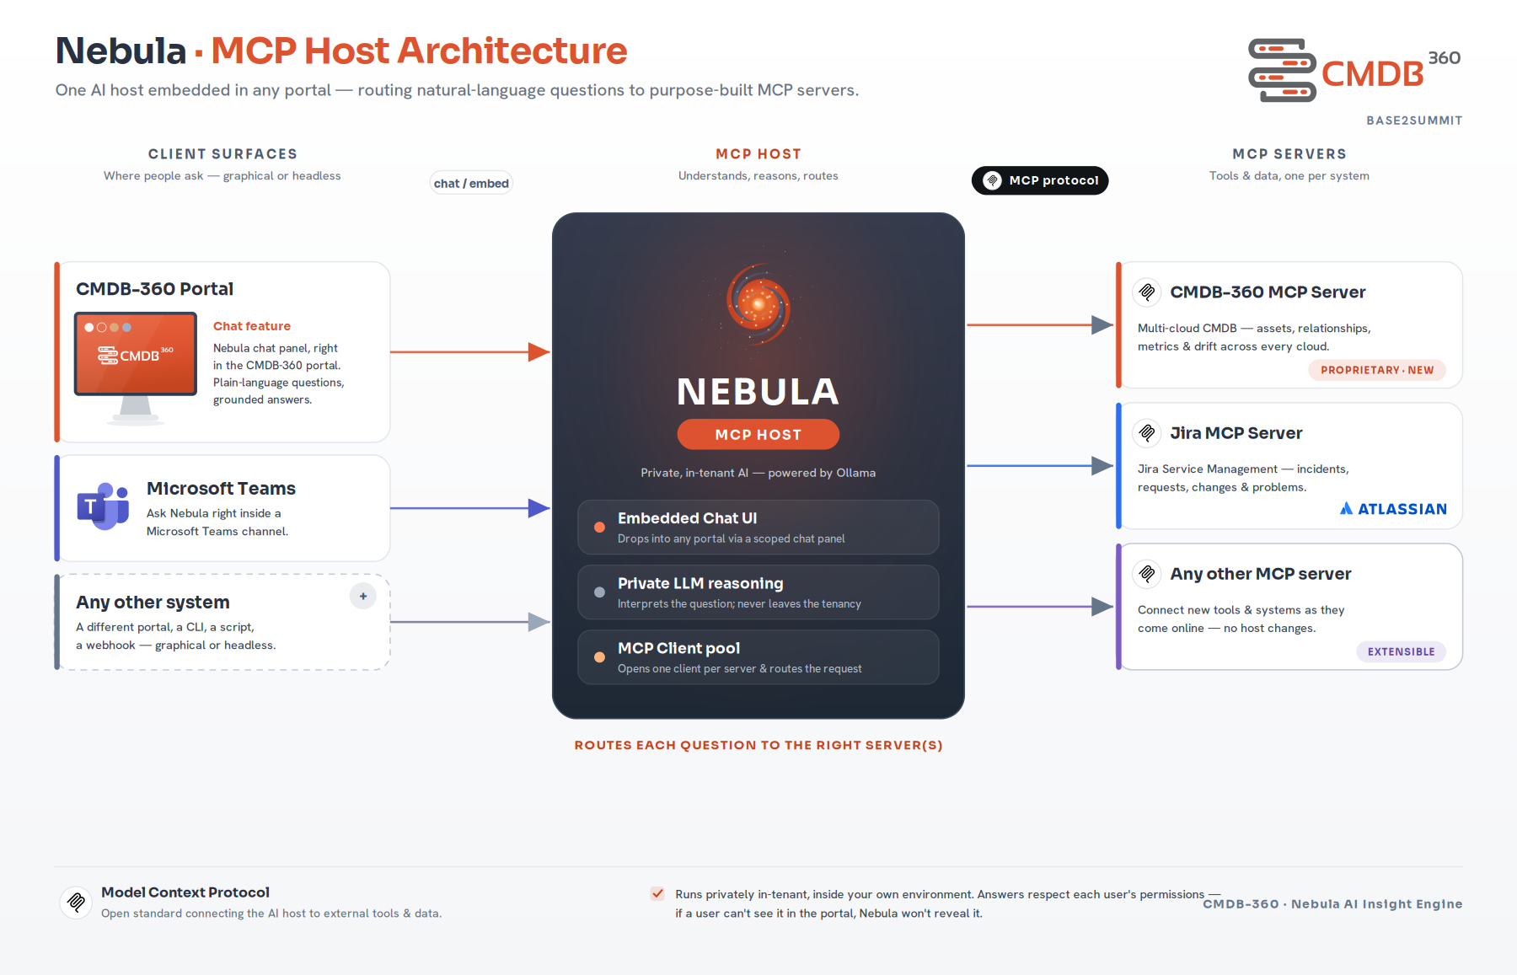
Task: Click the orange dot beside MCP Client pool
Action: pyautogui.click(x=599, y=657)
